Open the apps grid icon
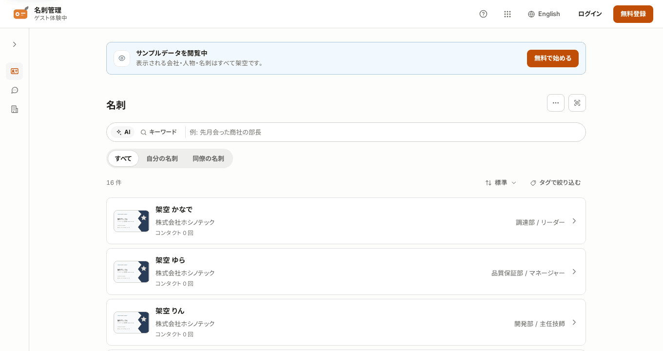The width and height of the screenshot is (663, 351). (x=507, y=14)
